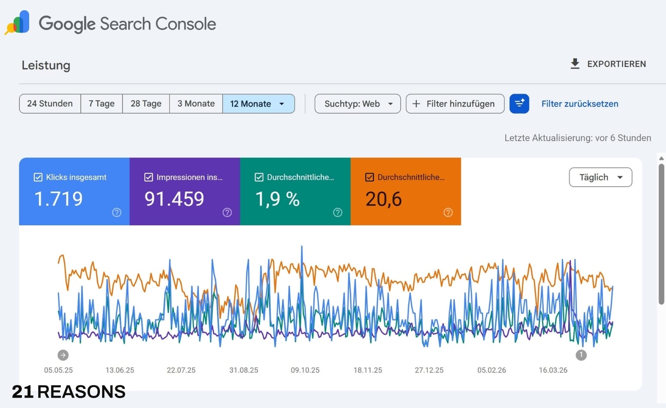Click the scrollbar up arrow
The height and width of the screenshot is (408, 666).
click(x=662, y=158)
